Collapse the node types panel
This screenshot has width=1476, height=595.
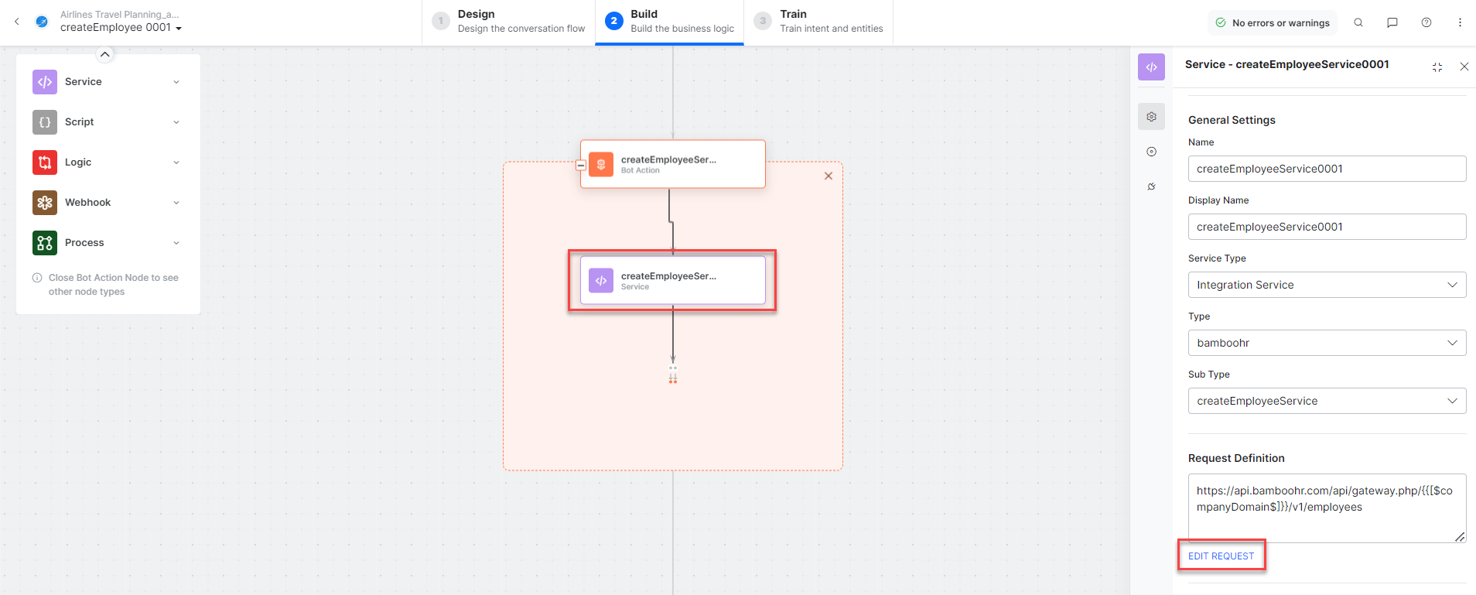point(105,54)
